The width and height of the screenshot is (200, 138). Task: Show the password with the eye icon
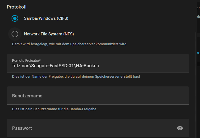(180, 128)
